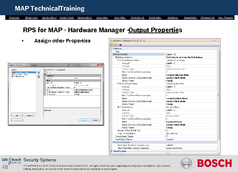Click scroll-up arrow of Properties scrollbar
238x172 pixels.
coord(219,48)
